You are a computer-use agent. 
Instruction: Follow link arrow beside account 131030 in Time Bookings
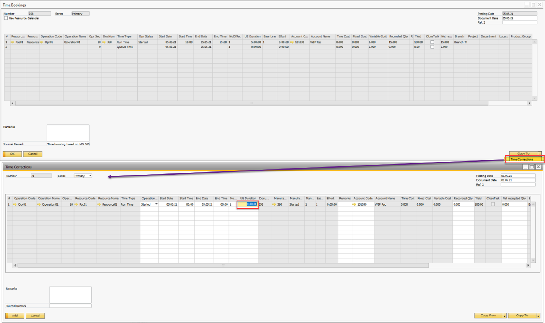coord(292,42)
